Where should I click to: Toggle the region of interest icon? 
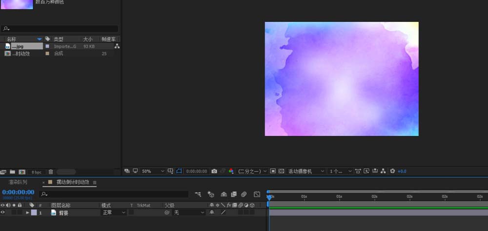pos(273,171)
